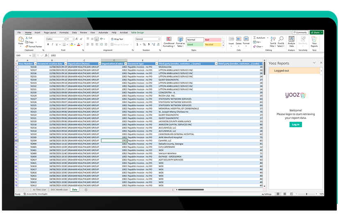Image resolution: width=339 pixels, height=222 pixels.
Task: Apply comma style number format
Action: click(149, 44)
